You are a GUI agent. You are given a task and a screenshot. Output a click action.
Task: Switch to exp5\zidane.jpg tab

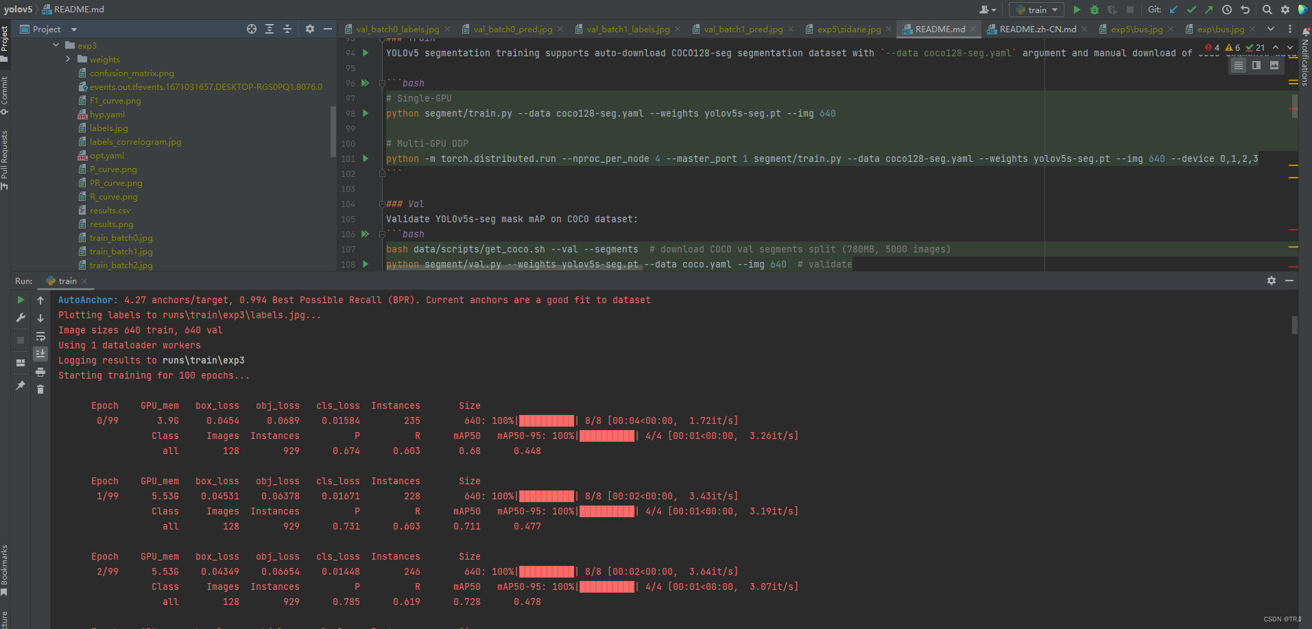coord(848,29)
